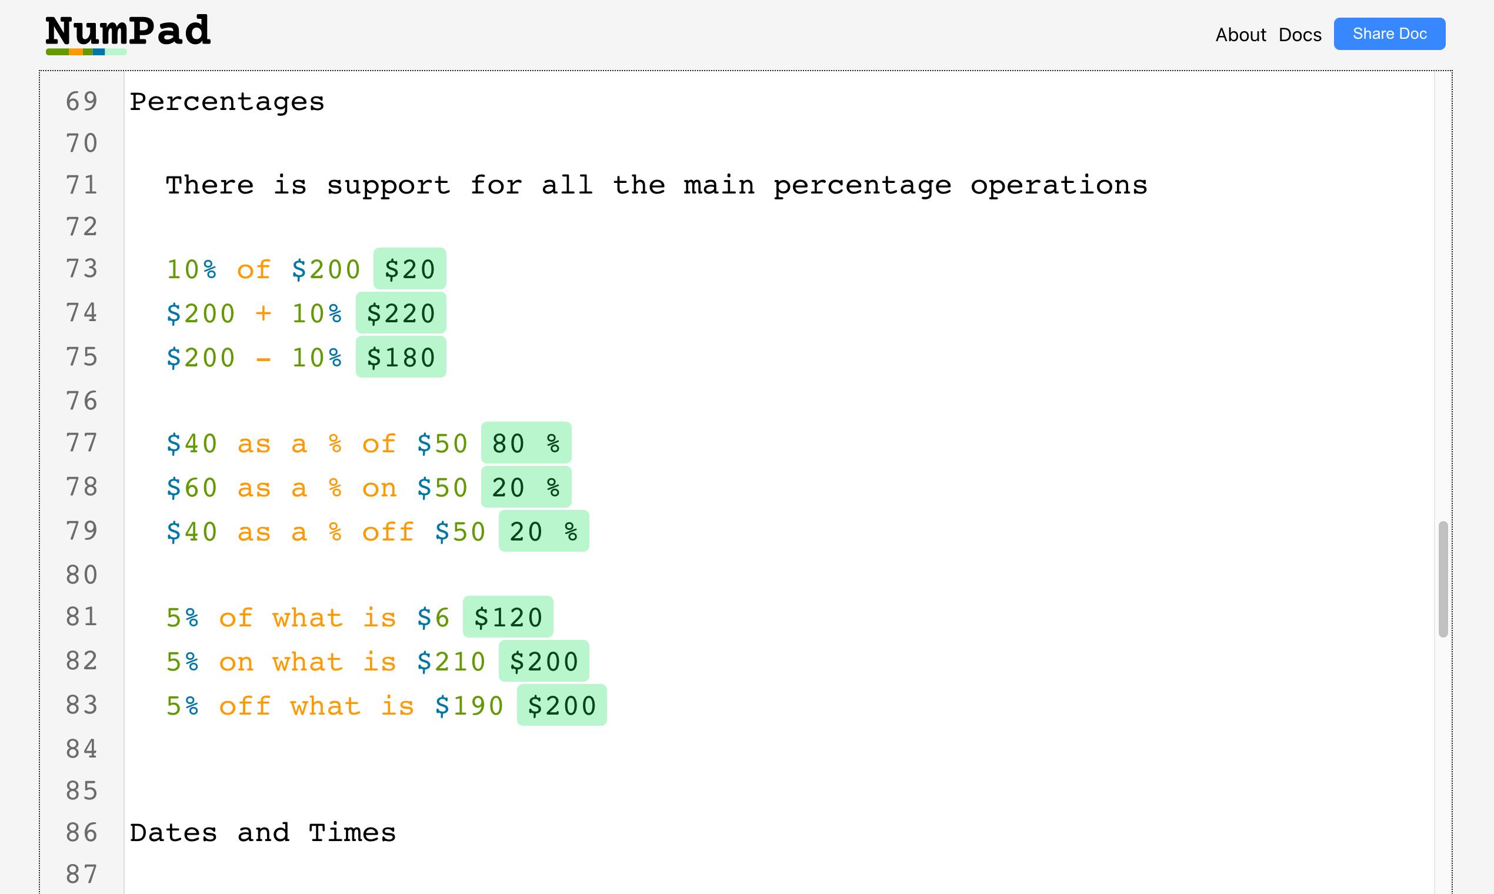Click the text '10% of $200'
Viewport: 1494px width, 894px height.
point(264,269)
